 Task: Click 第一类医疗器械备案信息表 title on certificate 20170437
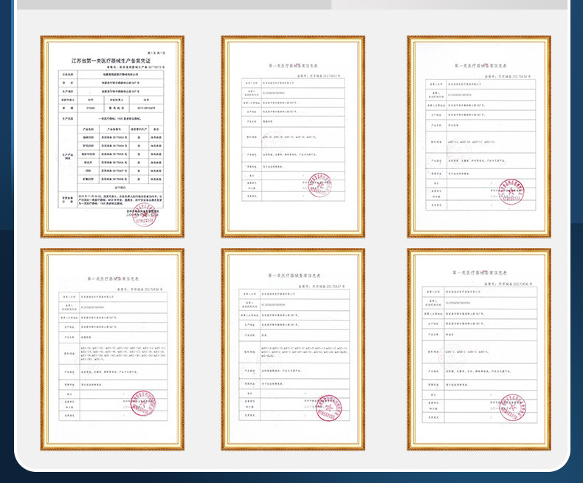(x=294, y=275)
